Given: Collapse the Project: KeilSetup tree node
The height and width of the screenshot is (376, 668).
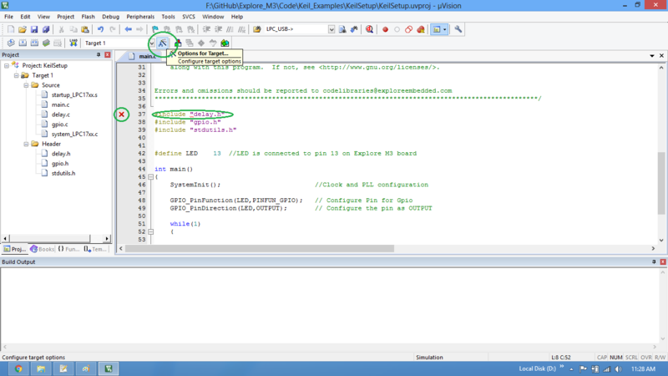Looking at the screenshot, I should click(x=7, y=66).
